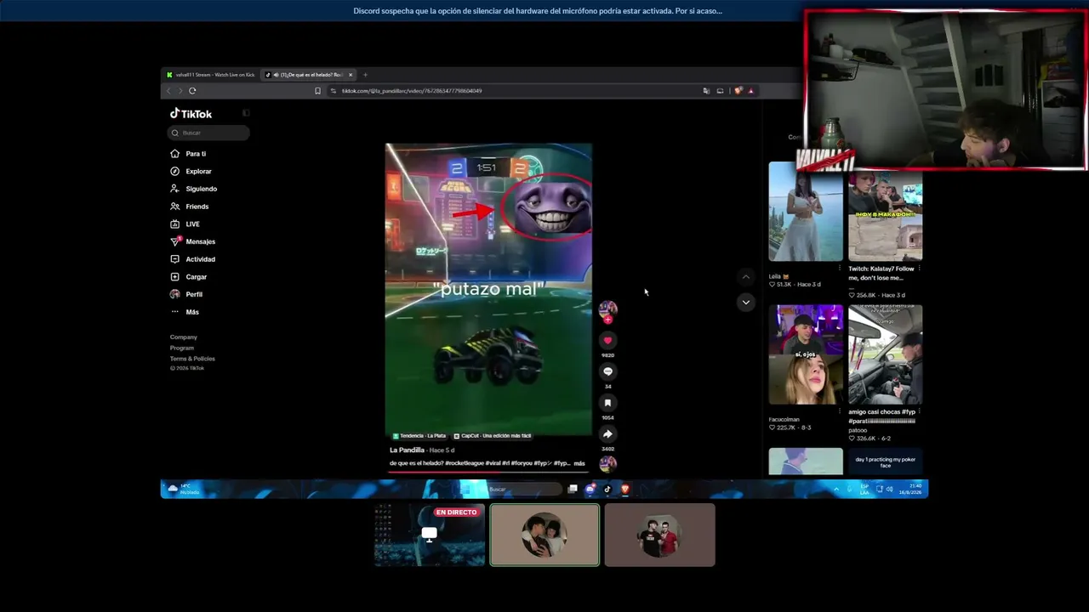Go to the previous video

click(745, 276)
